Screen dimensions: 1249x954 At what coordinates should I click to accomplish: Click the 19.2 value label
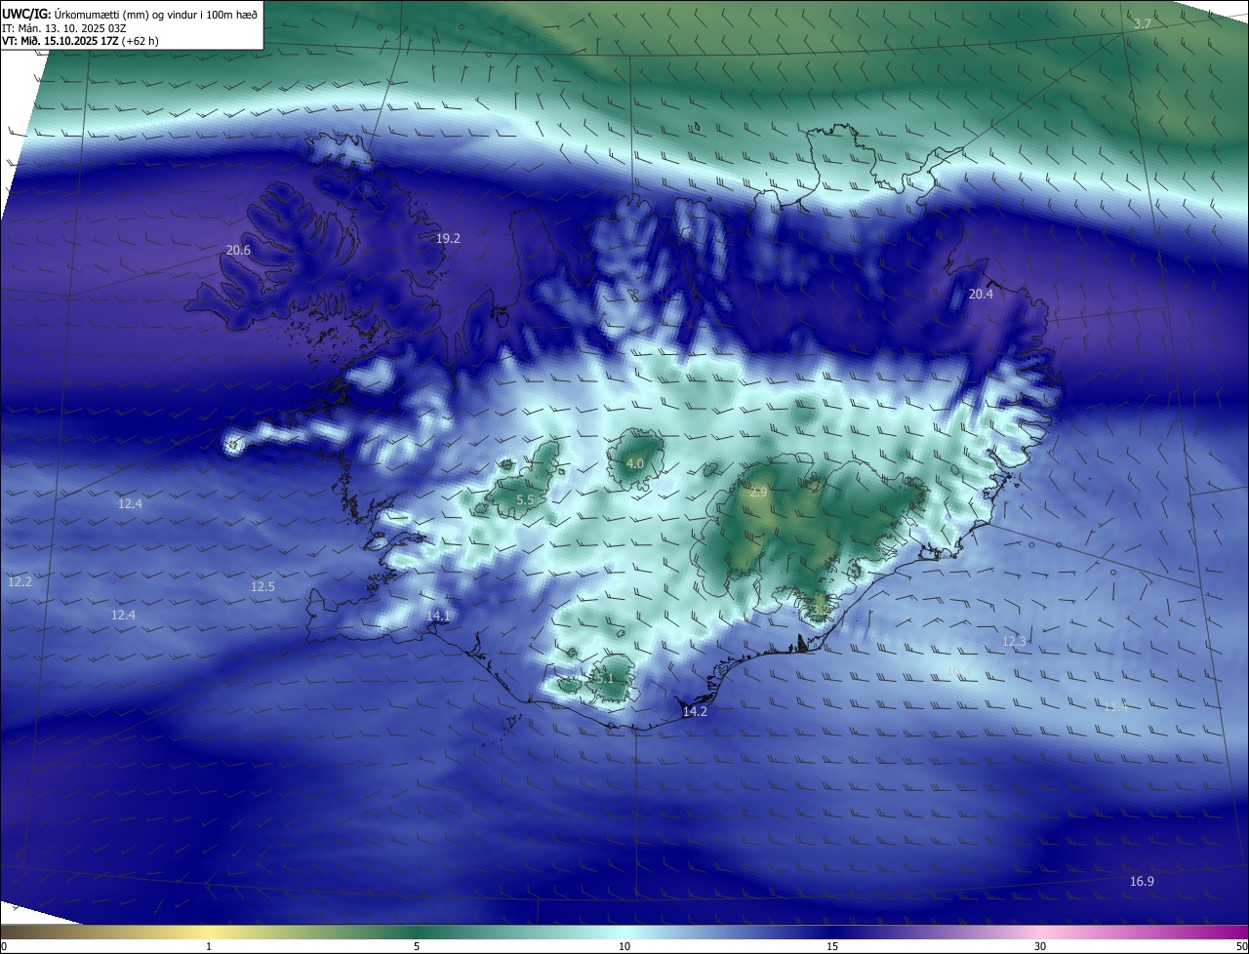(x=448, y=238)
